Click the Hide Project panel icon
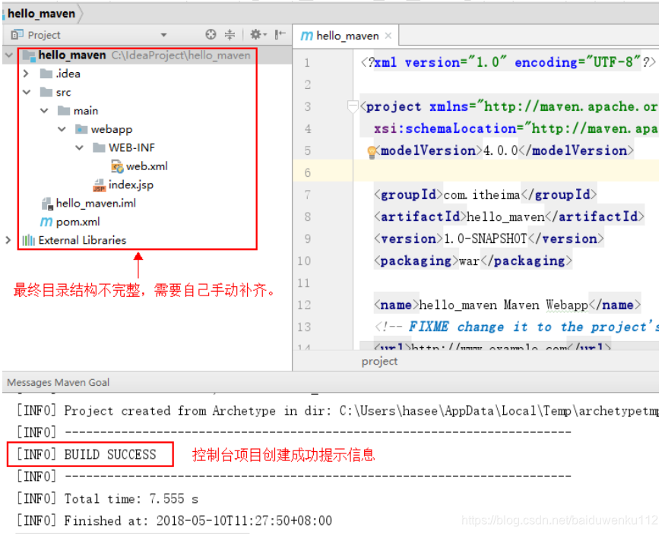 (280, 34)
